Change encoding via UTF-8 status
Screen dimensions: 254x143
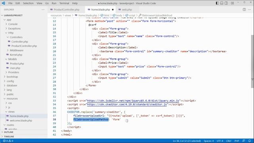(x=220, y=141)
